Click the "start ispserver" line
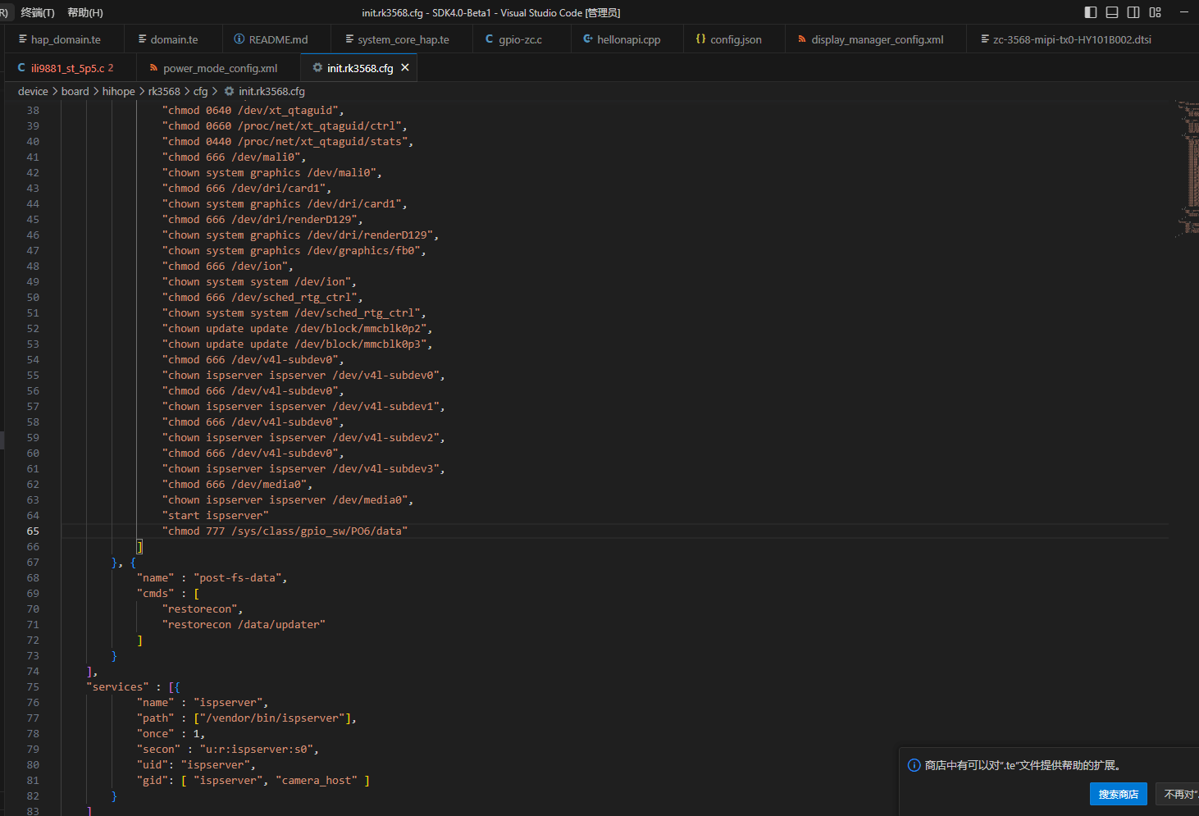The image size is (1199, 816). (215, 515)
